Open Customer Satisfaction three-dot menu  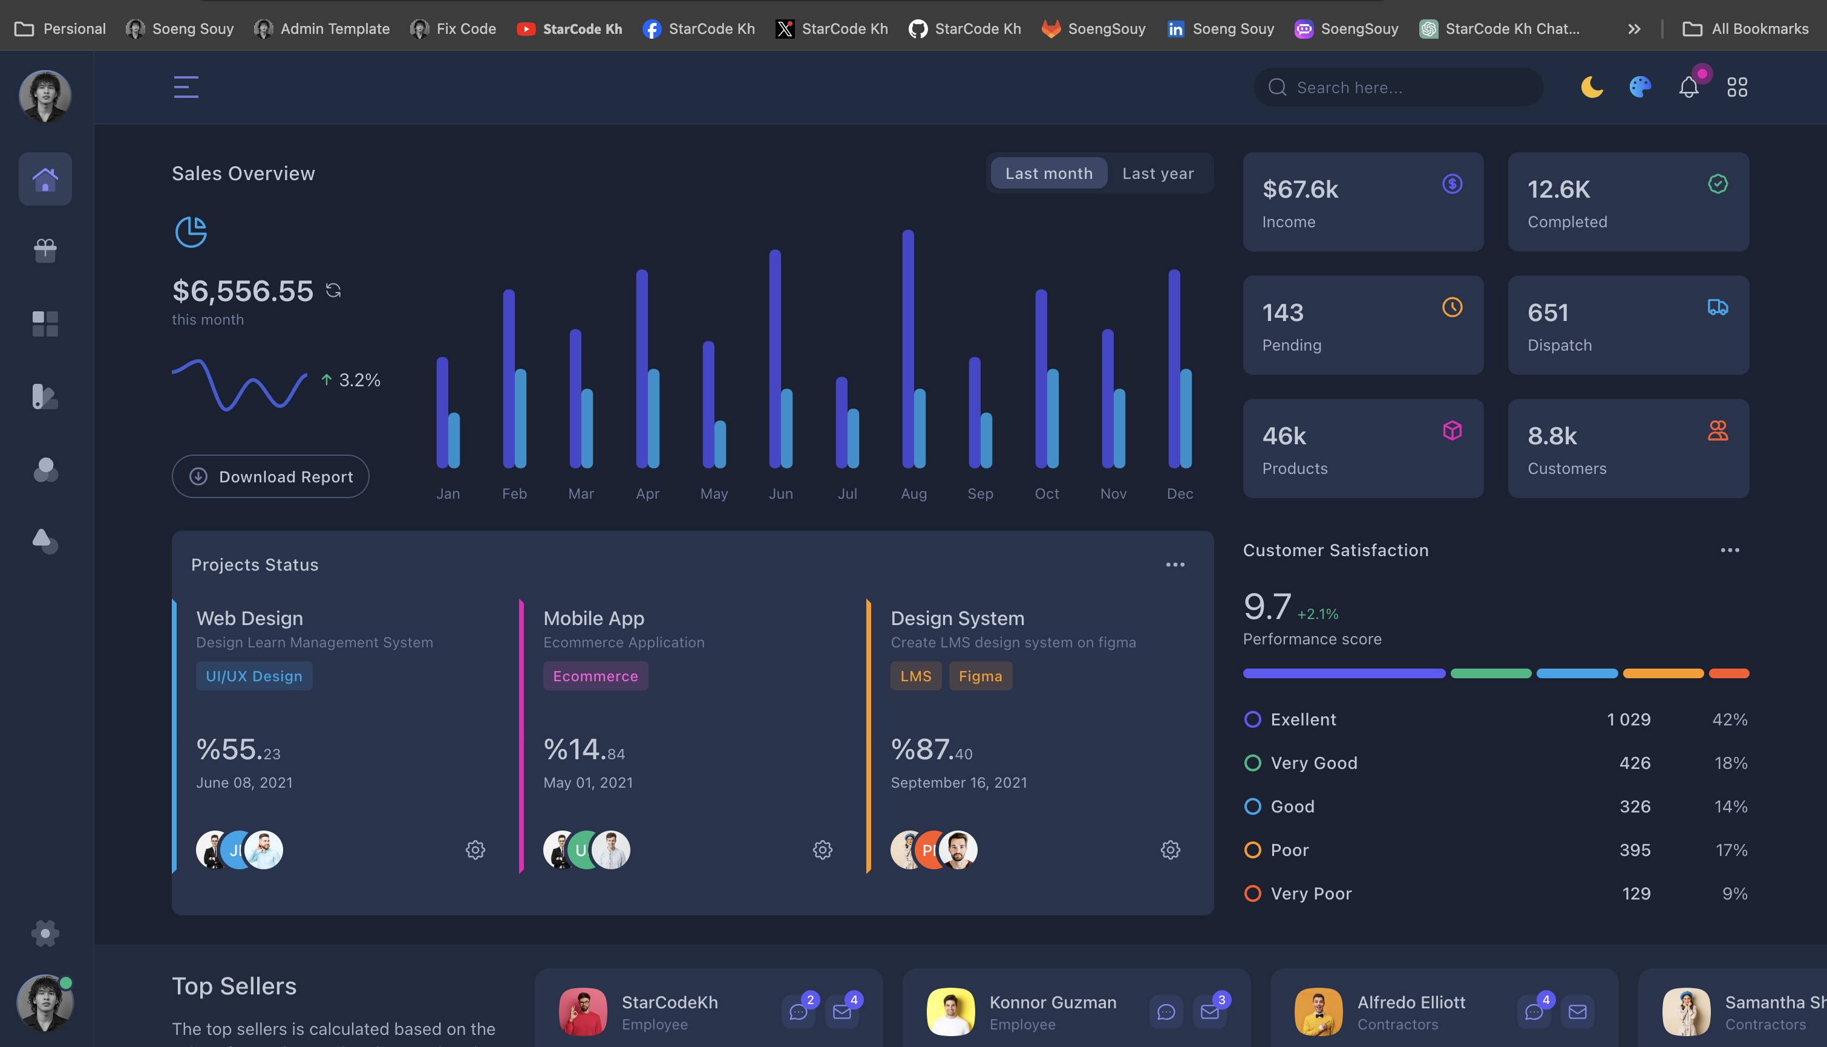point(1730,550)
